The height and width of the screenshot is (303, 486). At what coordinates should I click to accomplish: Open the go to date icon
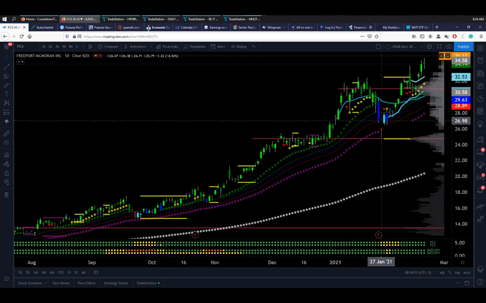click(96, 273)
